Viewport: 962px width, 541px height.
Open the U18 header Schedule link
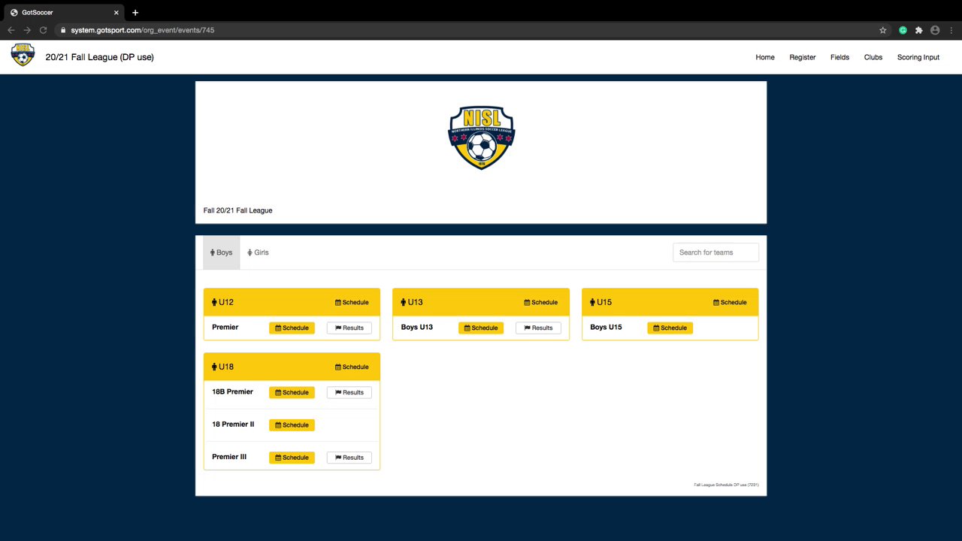[x=352, y=367]
